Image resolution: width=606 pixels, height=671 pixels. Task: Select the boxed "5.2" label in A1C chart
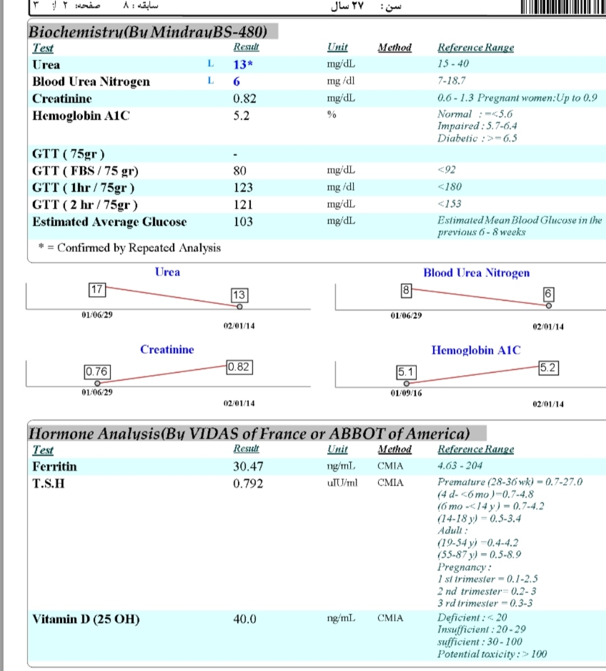click(x=548, y=368)
